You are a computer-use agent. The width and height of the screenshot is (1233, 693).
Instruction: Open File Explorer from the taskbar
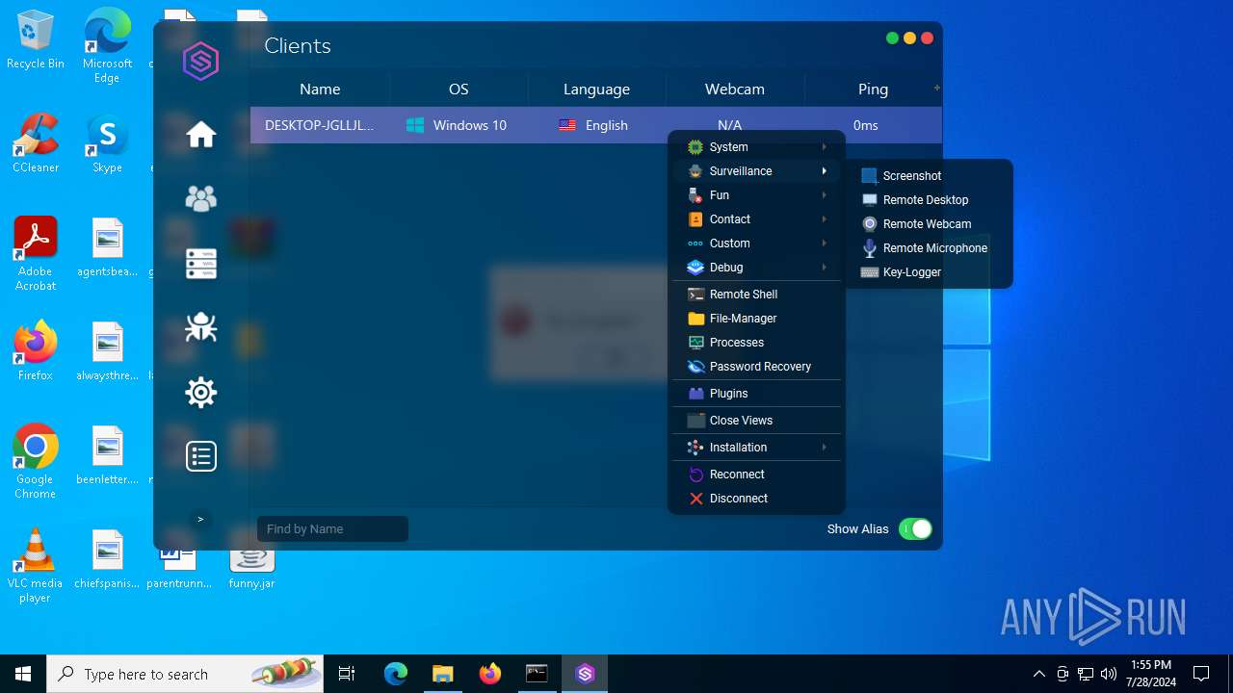(442, 674)
